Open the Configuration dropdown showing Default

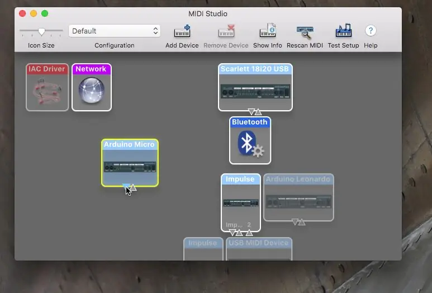[115, 31]
